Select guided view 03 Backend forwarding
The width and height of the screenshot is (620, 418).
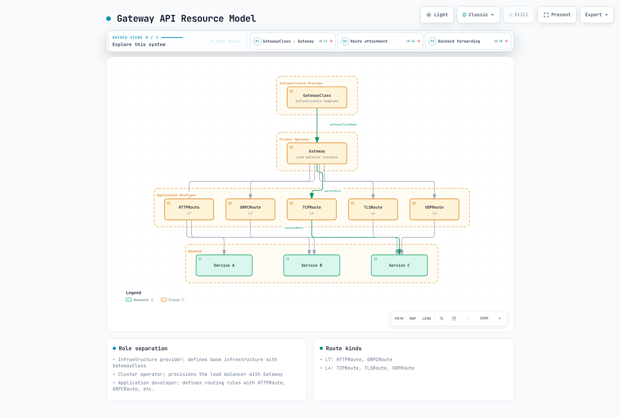[x=468, y=41]
